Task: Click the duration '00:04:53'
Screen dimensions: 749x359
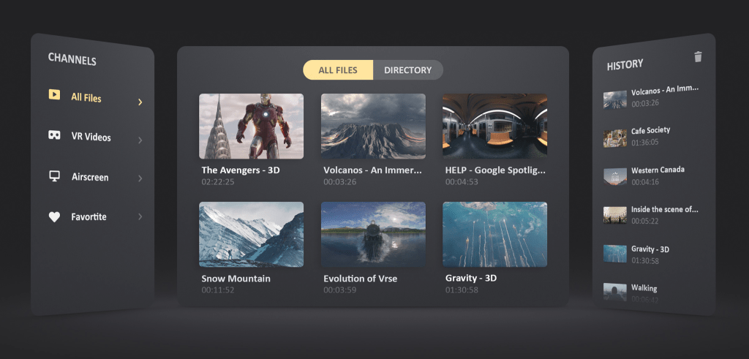Action: pyautogui.click(x=462, y=182)
